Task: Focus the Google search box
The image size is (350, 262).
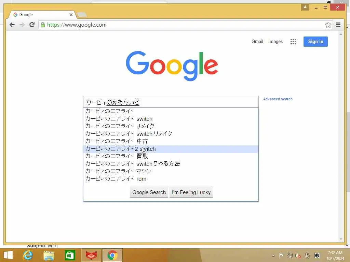Action: [171, 102]
